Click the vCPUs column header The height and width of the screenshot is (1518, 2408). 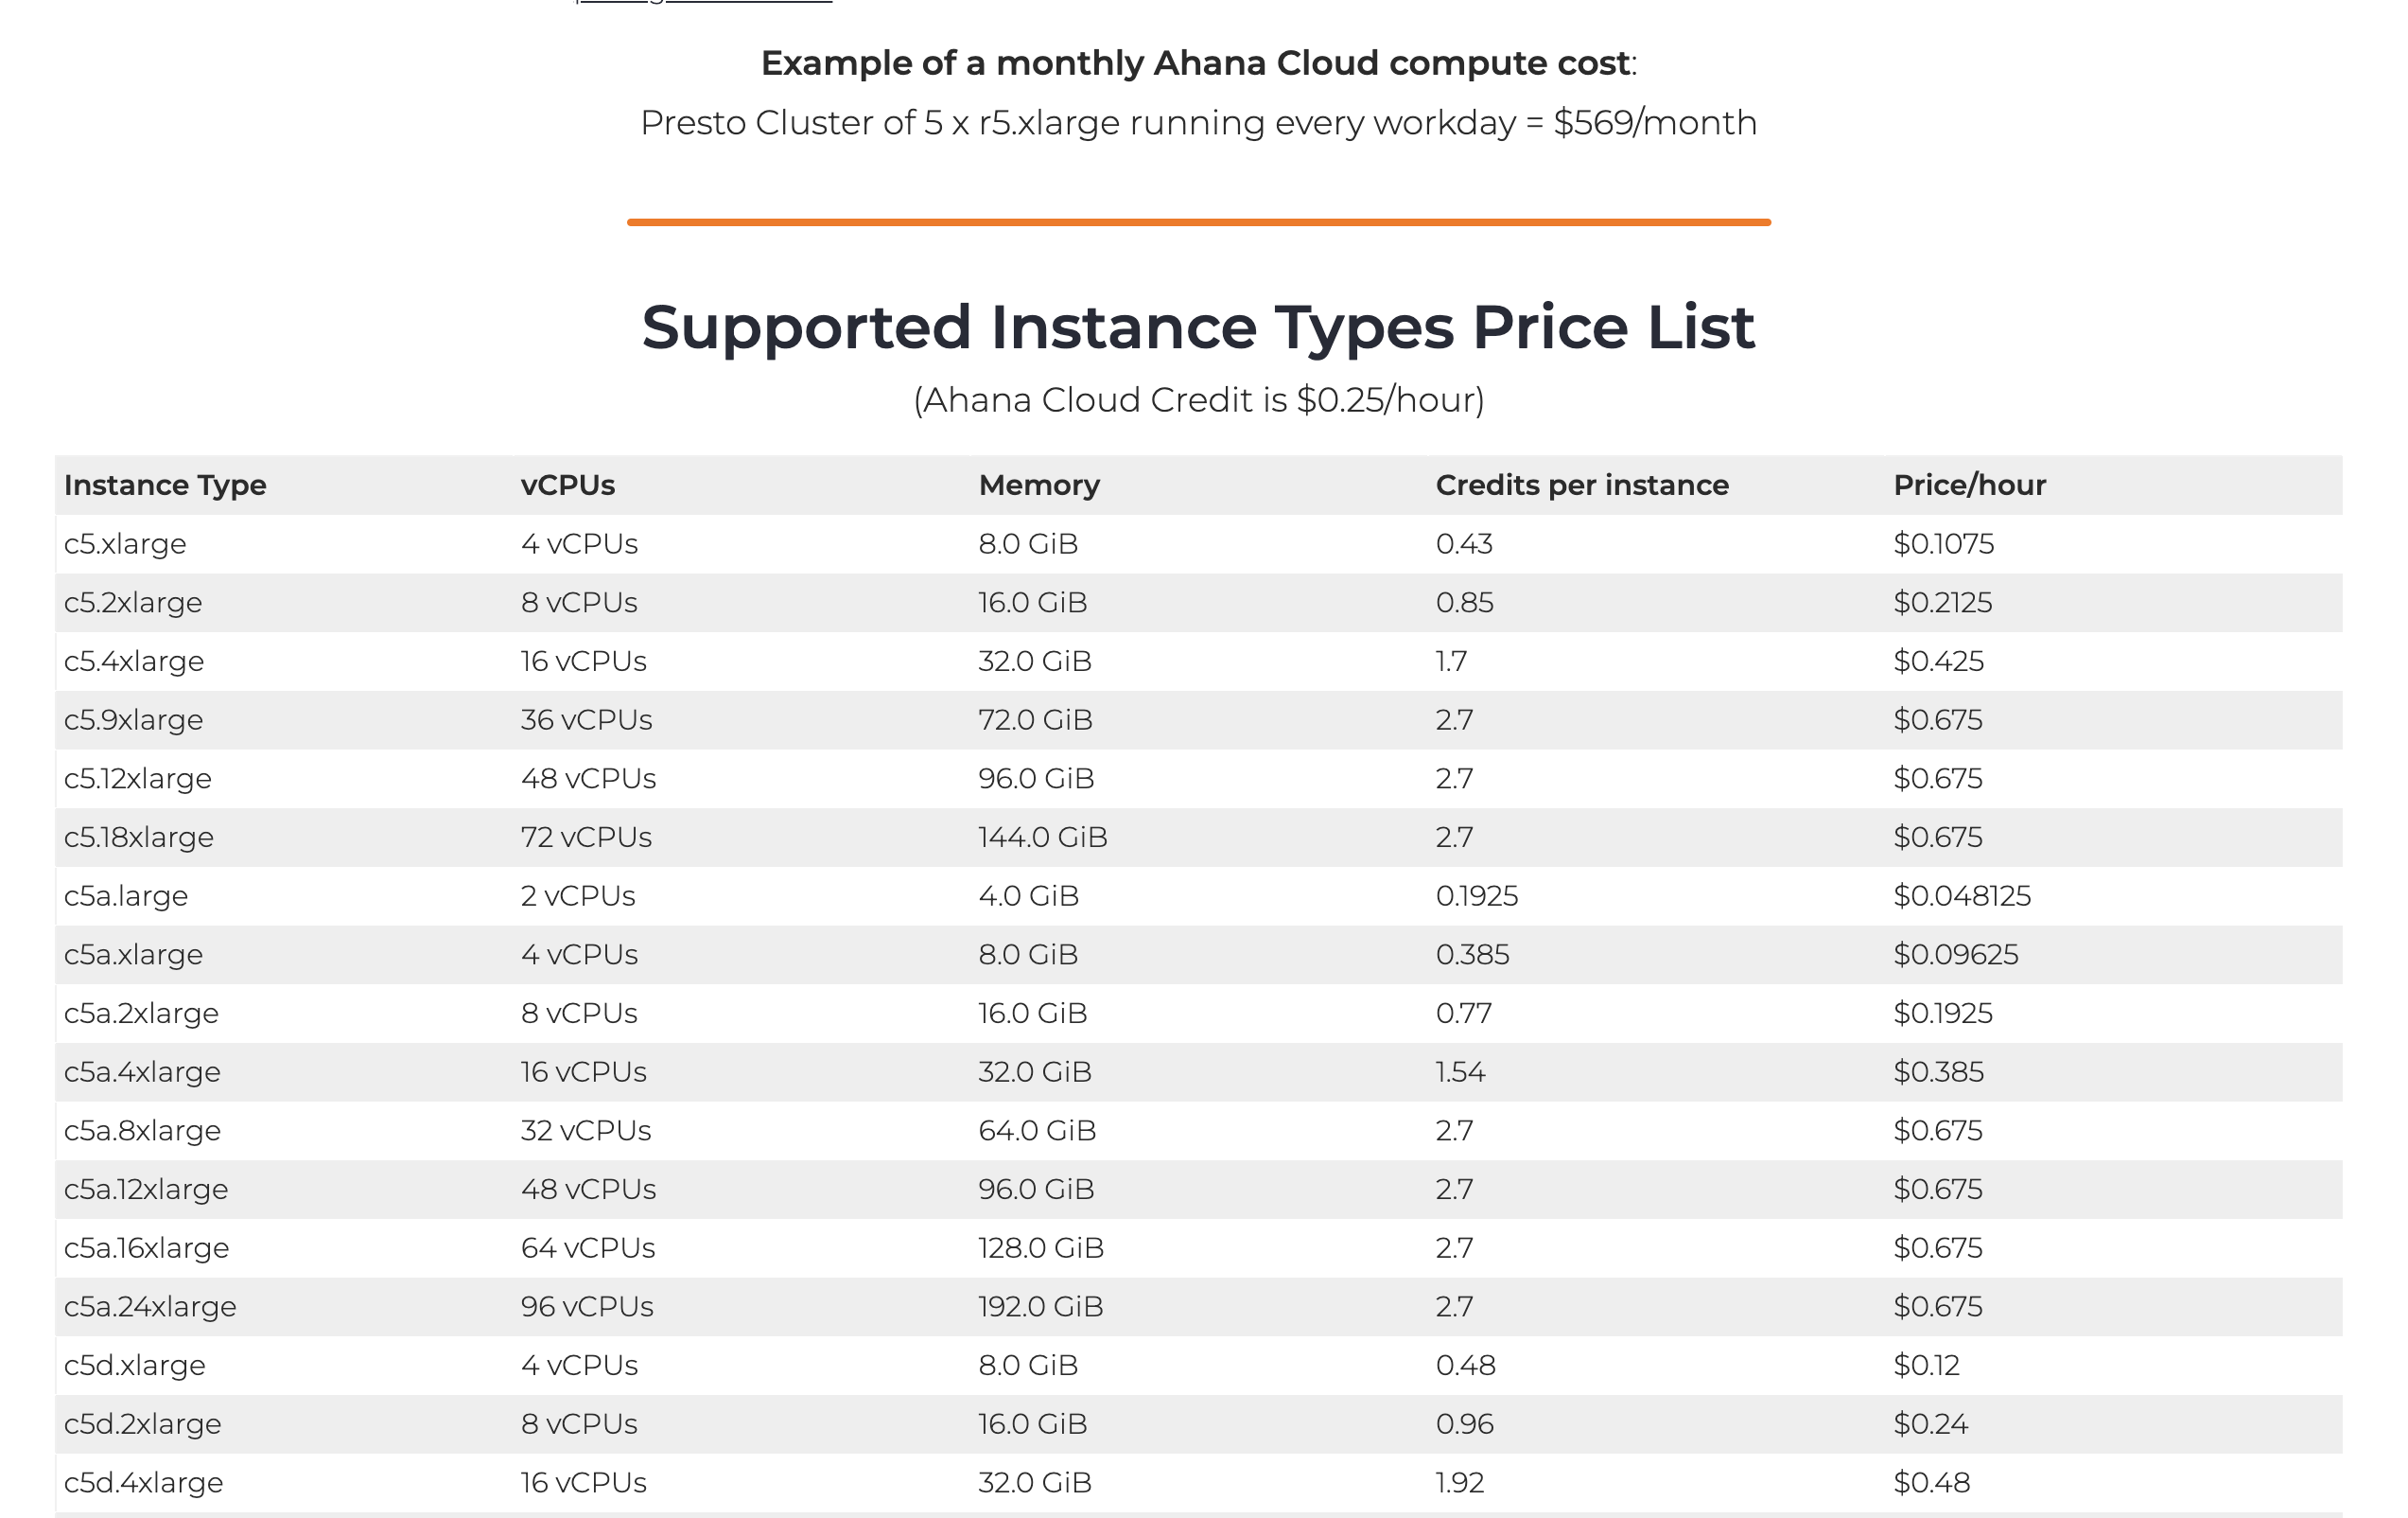pos(567,485)
